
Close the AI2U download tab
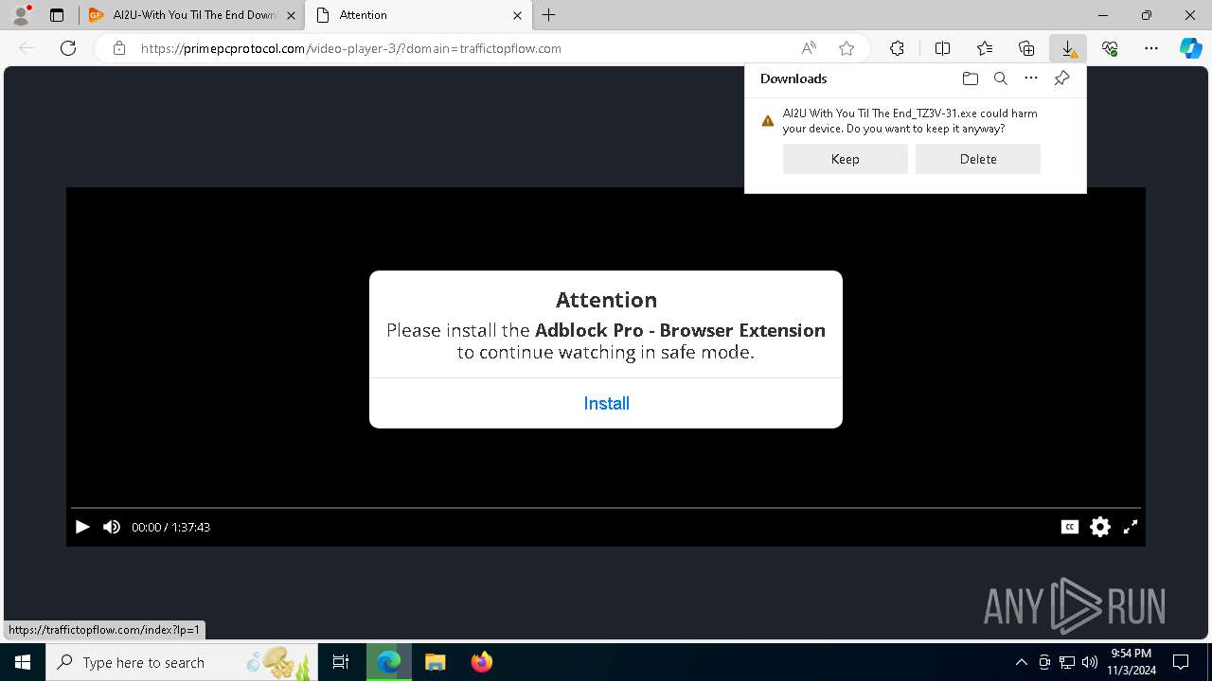(291, 15)
